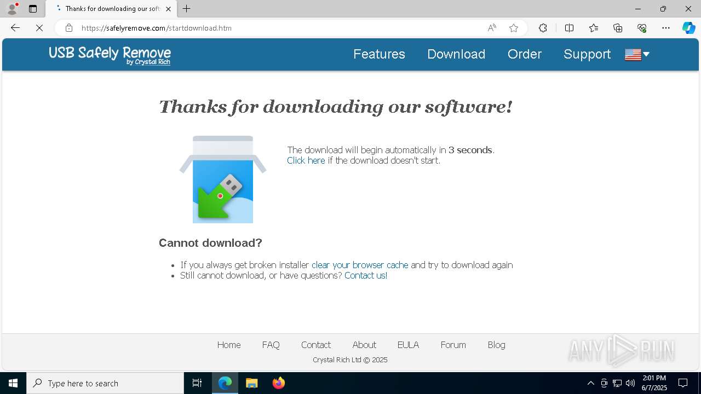The image size is (701, 394).
Task: Open EULA footer link
Action: pos(408,345)
